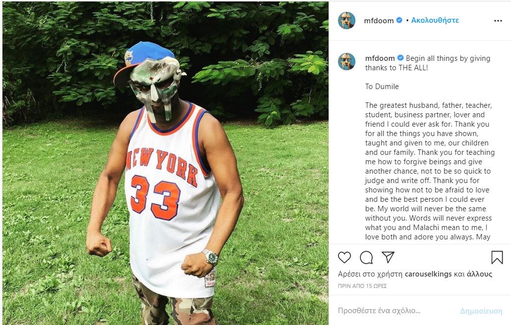511x325 pixels.
Task: Click the masked man photo
Action: (166, 163)
